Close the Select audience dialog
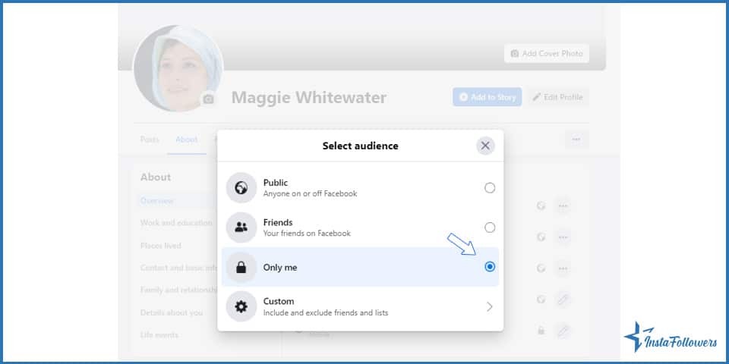 coord(485,146)
